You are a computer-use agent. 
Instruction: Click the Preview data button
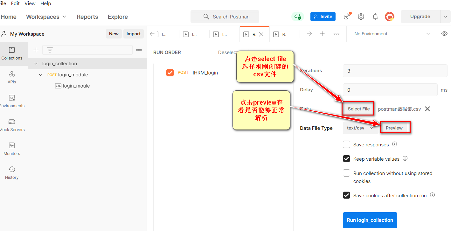coord(394,128)
